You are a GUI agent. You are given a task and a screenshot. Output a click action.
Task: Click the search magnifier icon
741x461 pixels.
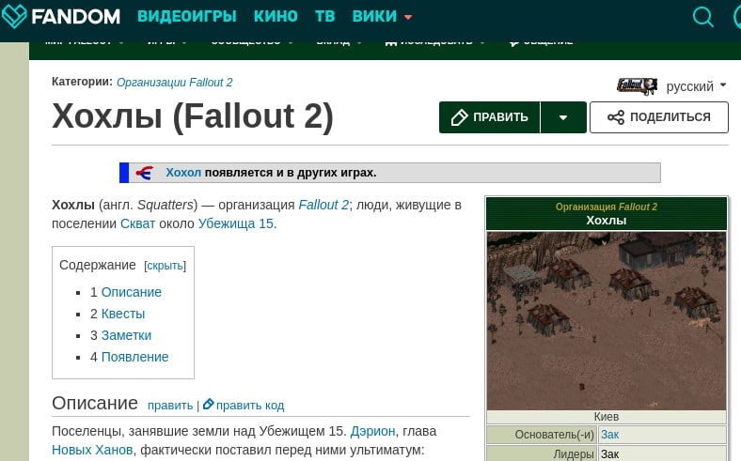point(702,17)
